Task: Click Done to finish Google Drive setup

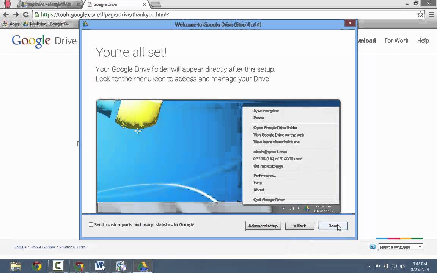Action: point(333,226)
